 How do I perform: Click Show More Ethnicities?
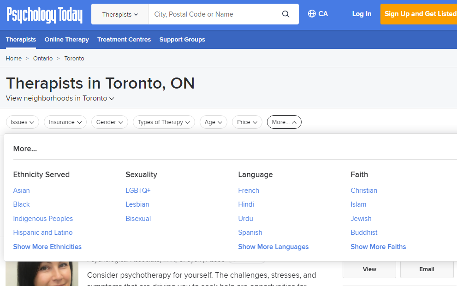coord(47,247)
